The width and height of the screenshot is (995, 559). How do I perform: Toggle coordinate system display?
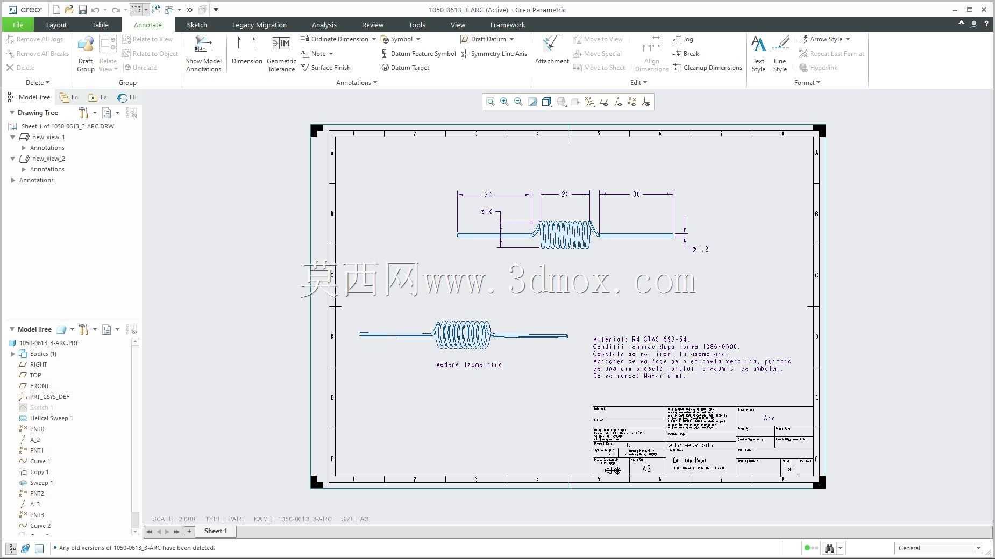click(646, 102)
